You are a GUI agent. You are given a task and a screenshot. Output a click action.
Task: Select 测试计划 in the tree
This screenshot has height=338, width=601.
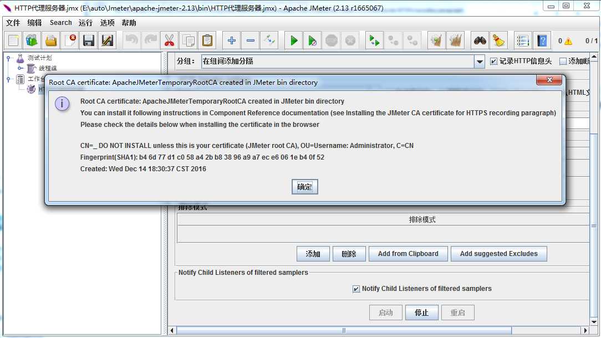39,58
